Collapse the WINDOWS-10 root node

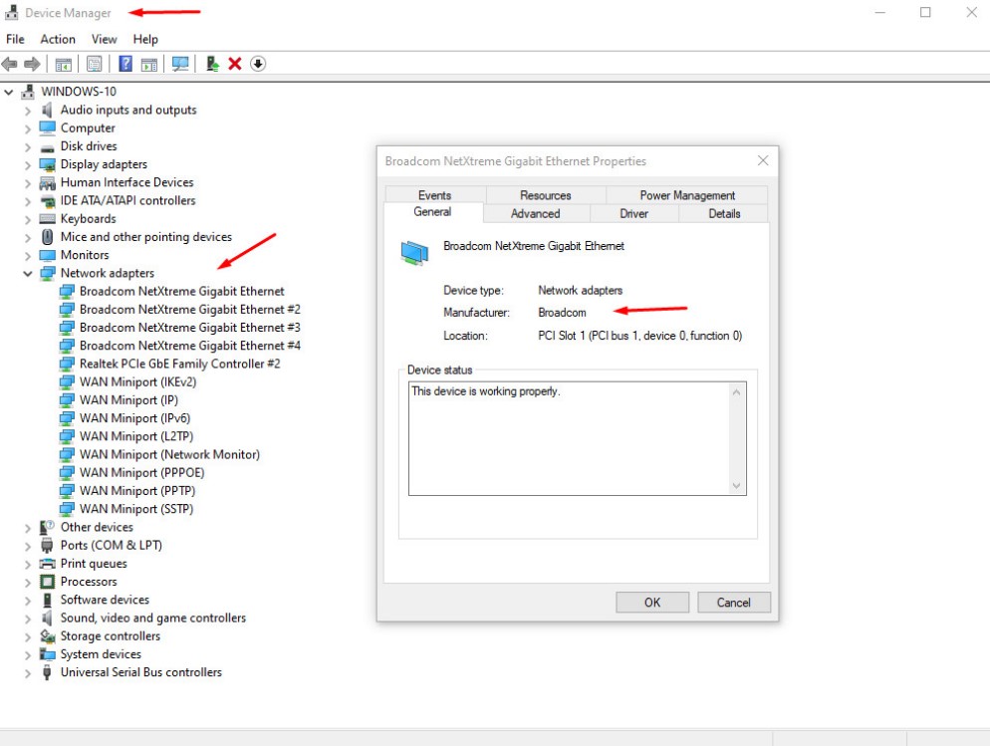pos(9,93)
